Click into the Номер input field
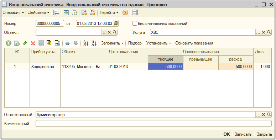Screen dimensions: 276x140 (50, 24)
